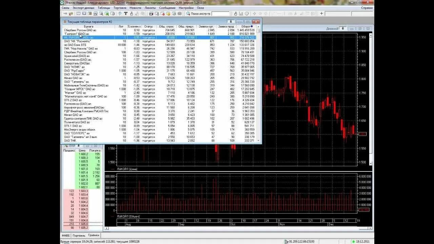
Task: Click the bar chart toolbar icon
Action: 241,14
